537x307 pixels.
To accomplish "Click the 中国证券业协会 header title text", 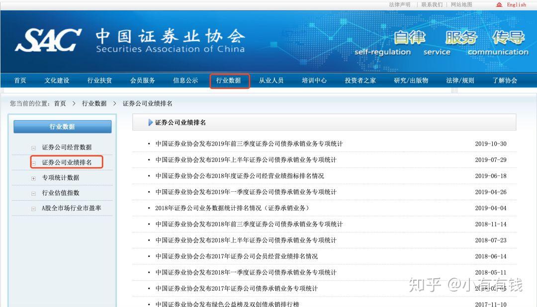I will coord(170,36).
